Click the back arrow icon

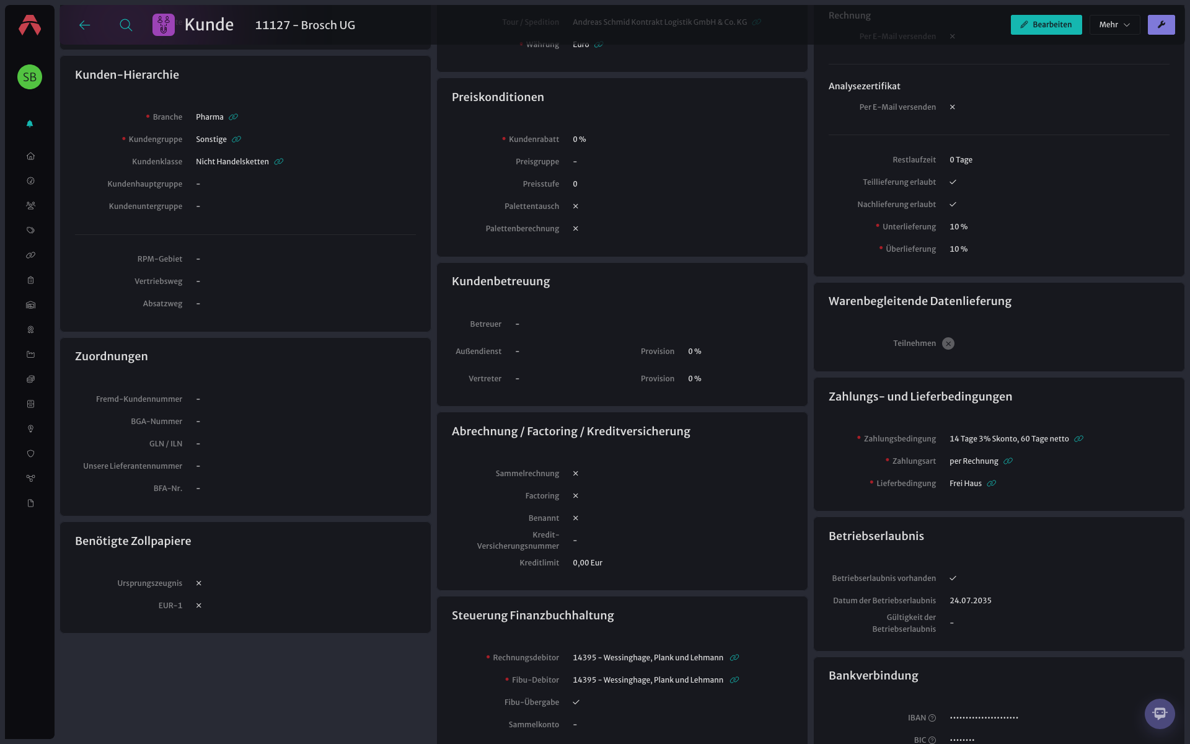85,25
